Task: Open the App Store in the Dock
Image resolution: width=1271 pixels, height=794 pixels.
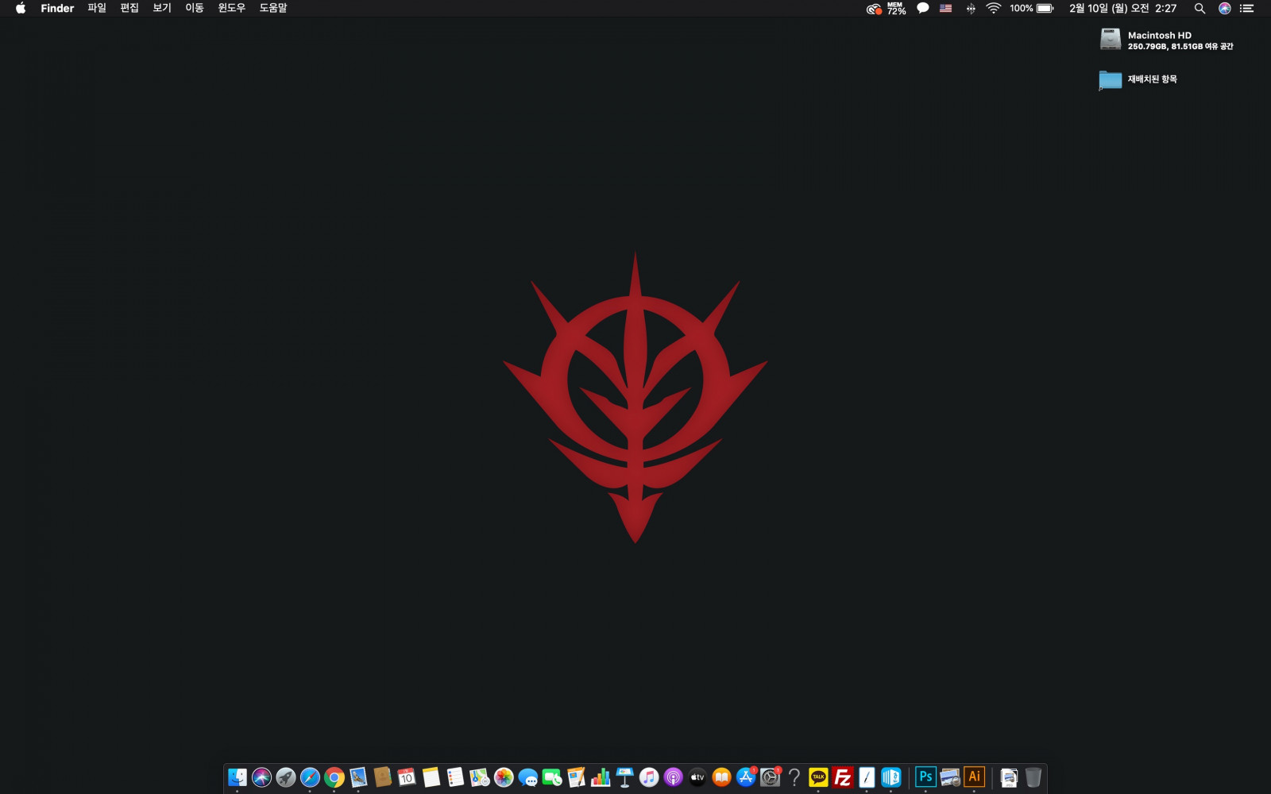Action: [x=746, y=777]
